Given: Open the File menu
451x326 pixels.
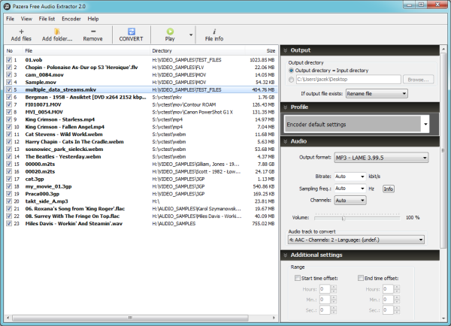Looking at the screenshot, I should pos(10,19).
